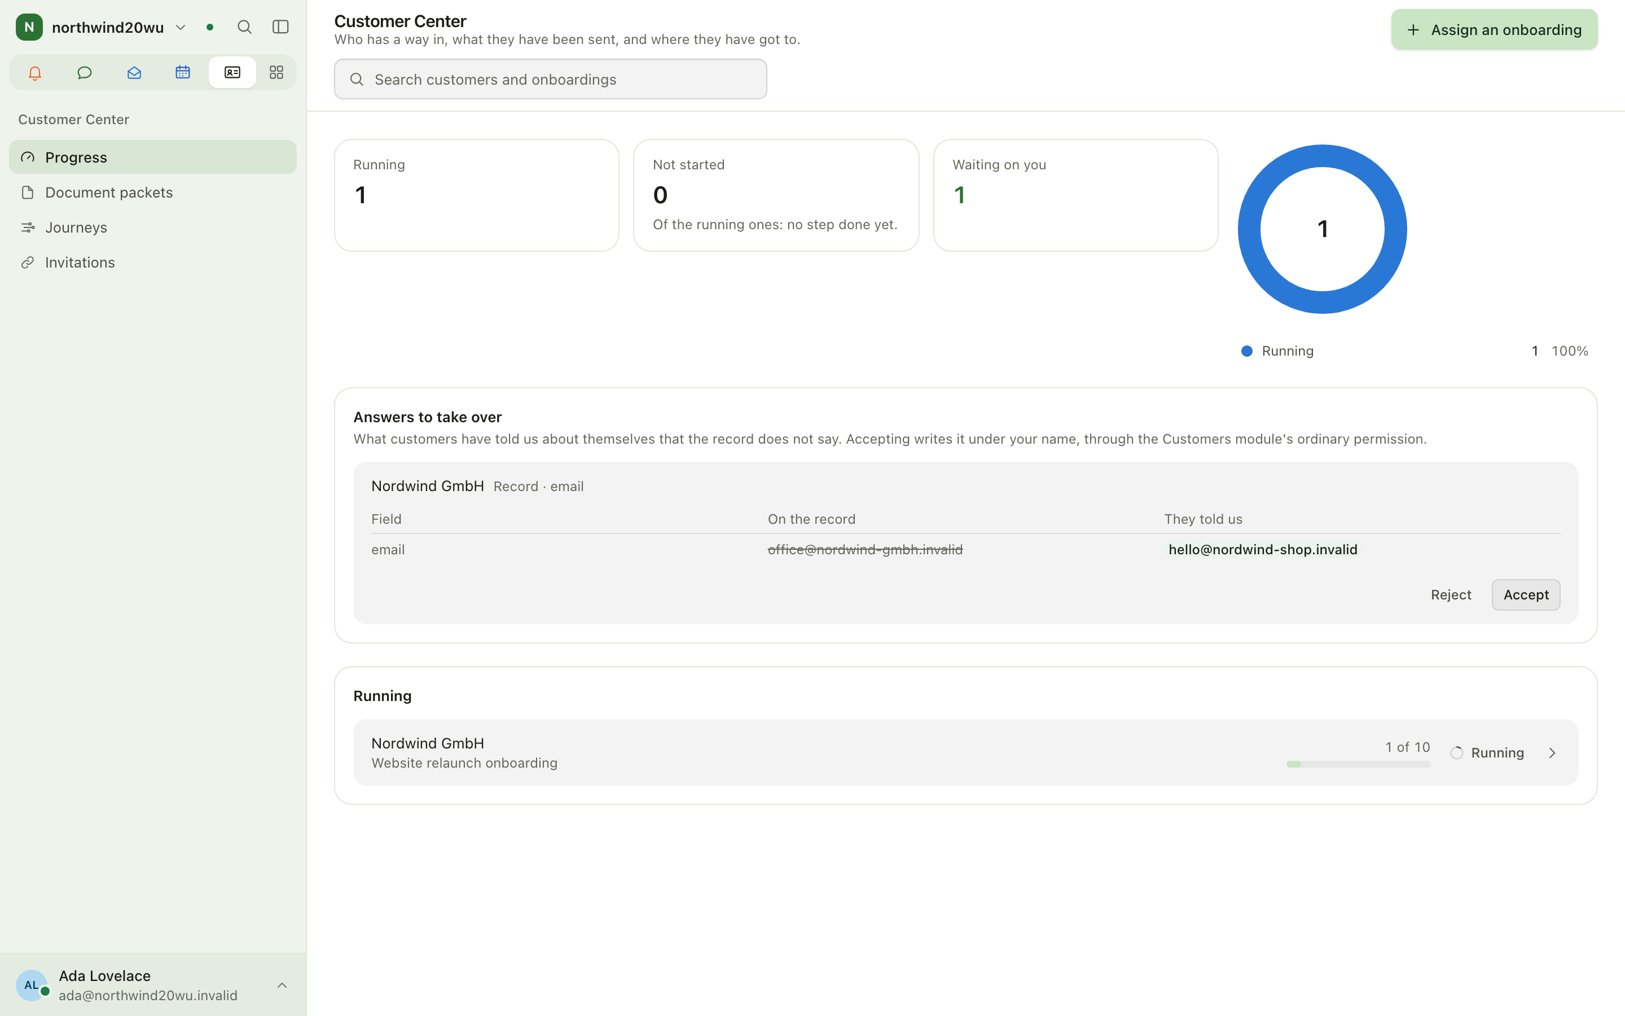
Task: Click Website relaunch onboarding text
Action: pyautogui.click(x=464, y=763)
